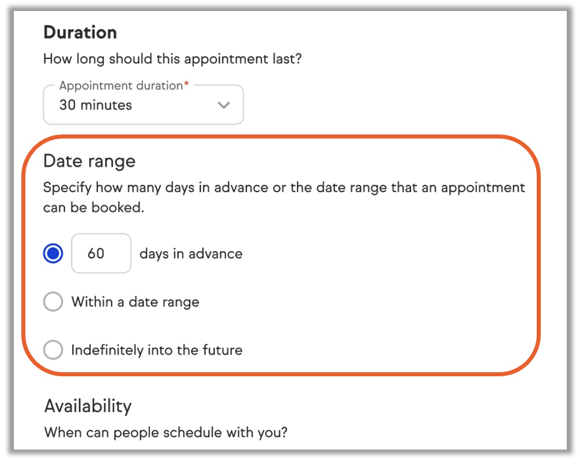Click the "Specify how many days in advance" line
The image size is (580, 464).
click(x=284, y=188)
